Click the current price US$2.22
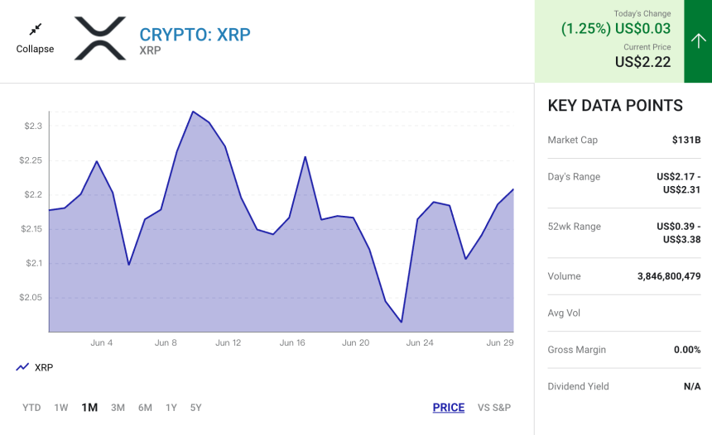 point(642,62)
